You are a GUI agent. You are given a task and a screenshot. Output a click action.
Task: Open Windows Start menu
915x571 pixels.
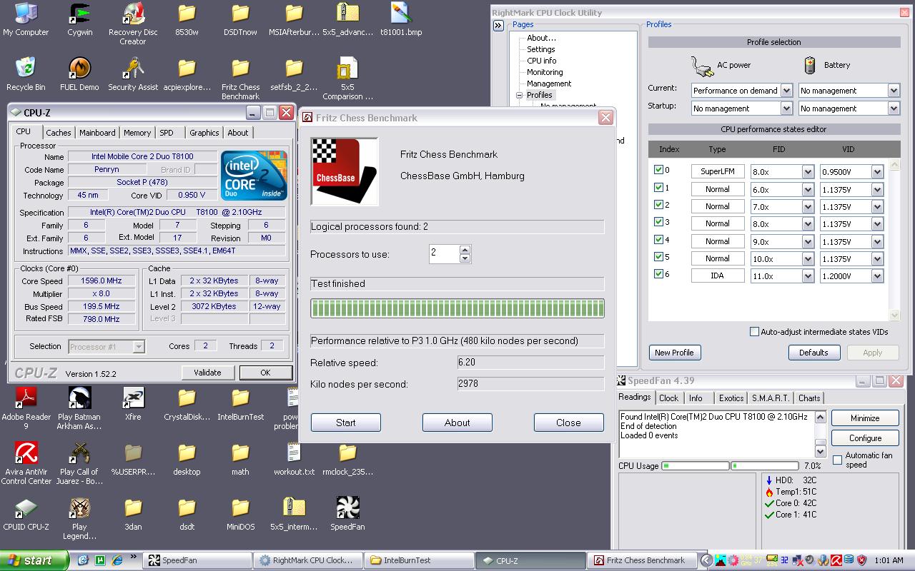tap(34, 560)
